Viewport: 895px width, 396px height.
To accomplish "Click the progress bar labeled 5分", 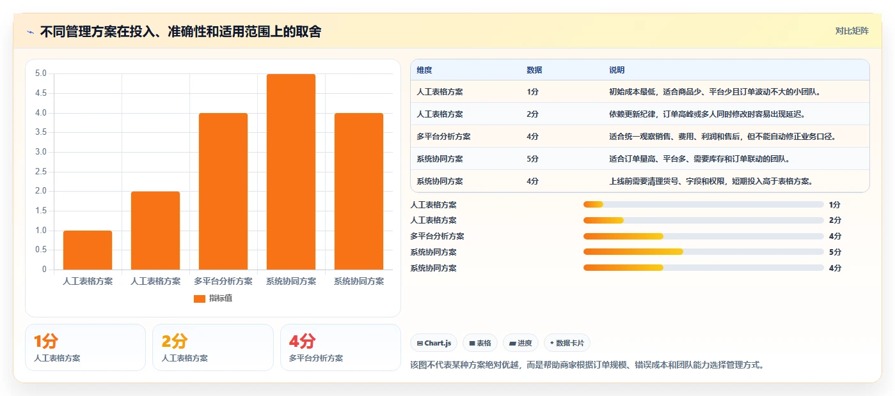I will pyautogui.click(x=703, y=252).
